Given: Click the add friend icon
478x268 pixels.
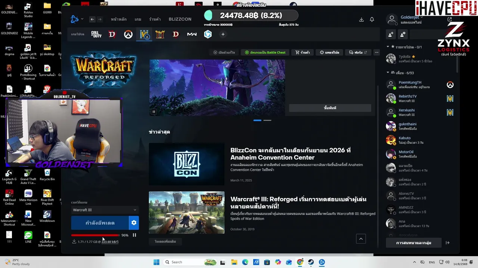Looking at the screenshot, I should [x=391, y=34].
